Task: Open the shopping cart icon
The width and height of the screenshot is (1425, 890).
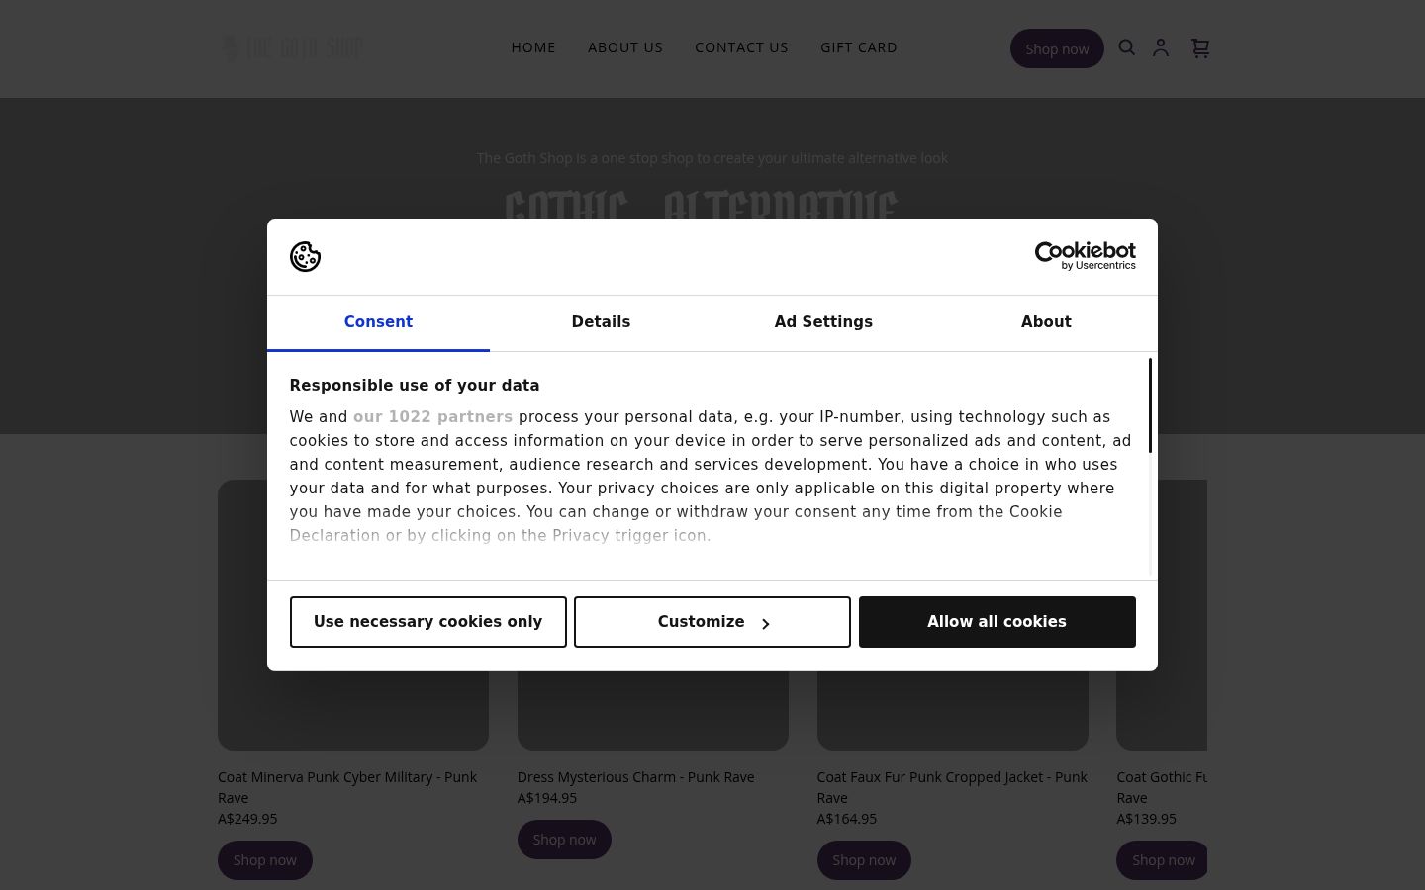Action: point(1200,47)
